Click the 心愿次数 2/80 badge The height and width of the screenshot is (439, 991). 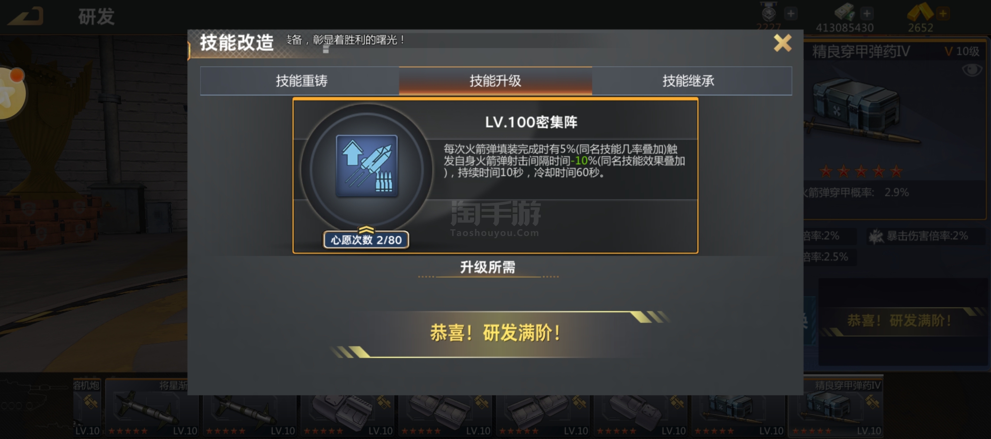click(366, 240)
